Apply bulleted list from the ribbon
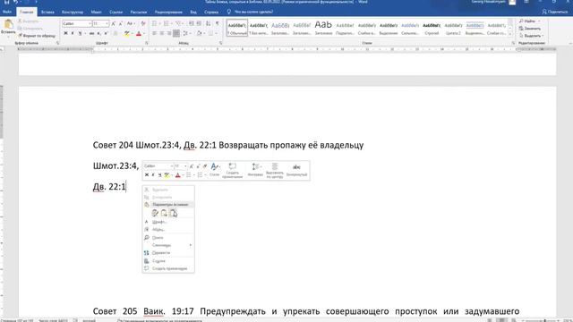This screenshot has height=322, width=573. pos(155,24)
